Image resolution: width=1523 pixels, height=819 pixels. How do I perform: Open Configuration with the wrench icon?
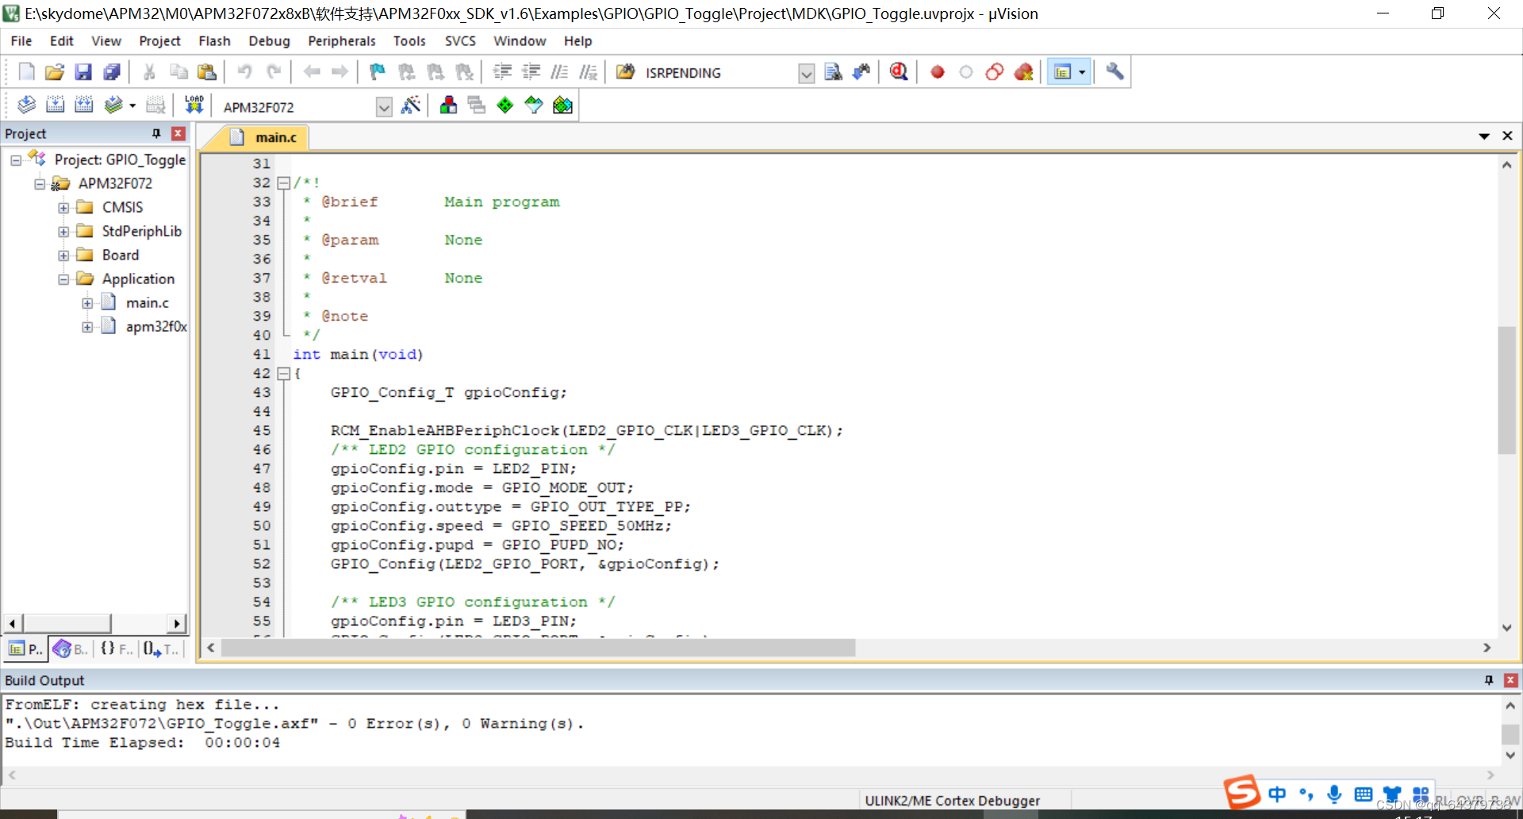[x=1115, y=72]
